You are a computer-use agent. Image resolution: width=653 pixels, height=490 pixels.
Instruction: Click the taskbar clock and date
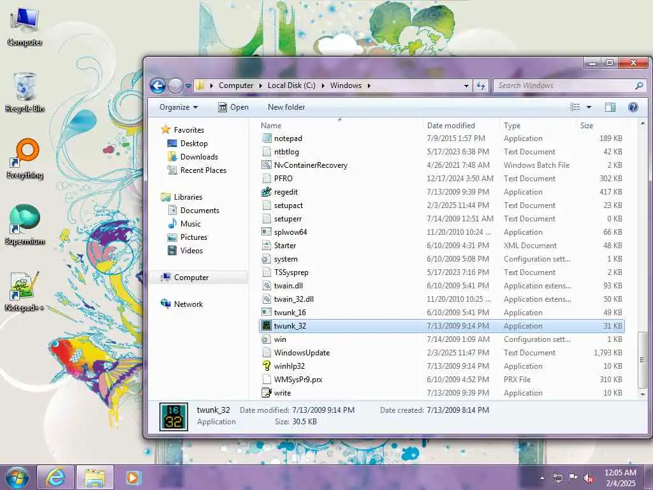click(x=620, y=478)
